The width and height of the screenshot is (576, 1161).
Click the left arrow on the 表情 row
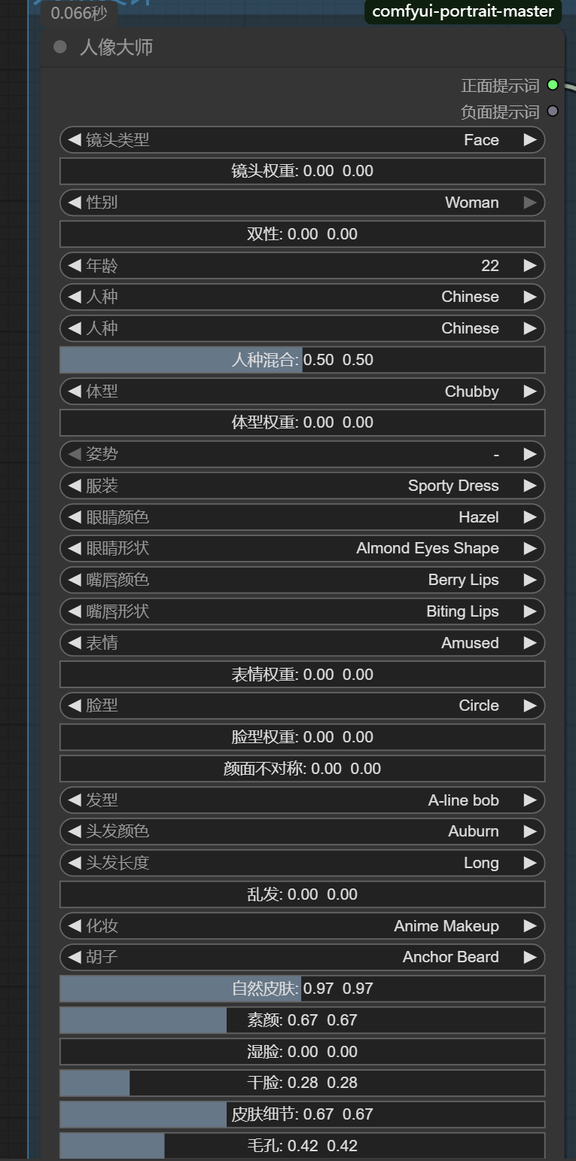[75, 643]
